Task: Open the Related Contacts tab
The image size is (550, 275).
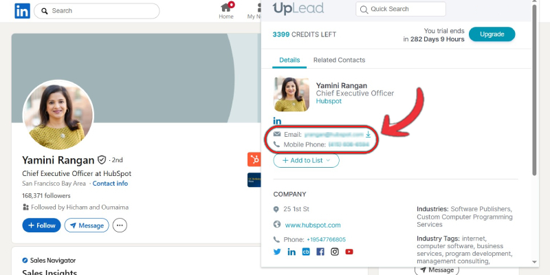Action: pos(339,60)
